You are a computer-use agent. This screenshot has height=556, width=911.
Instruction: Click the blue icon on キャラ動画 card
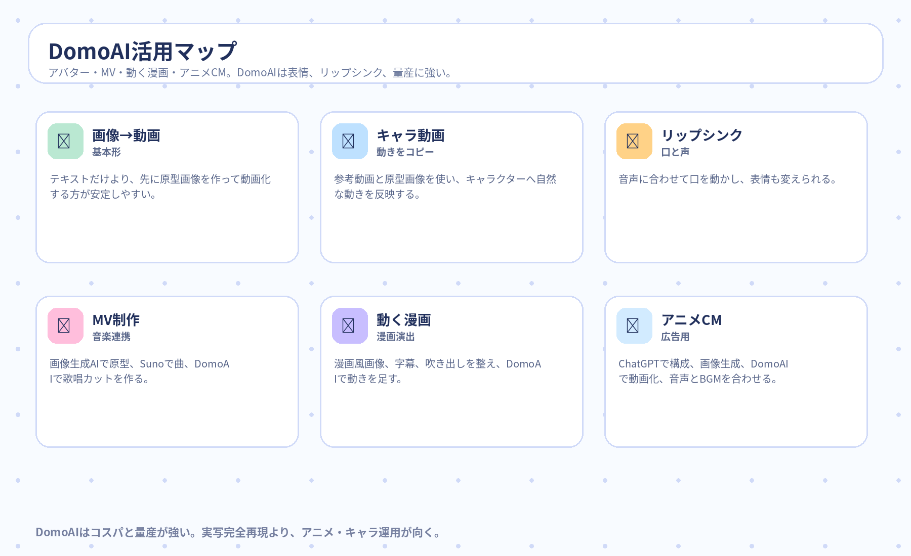(350, 141)
